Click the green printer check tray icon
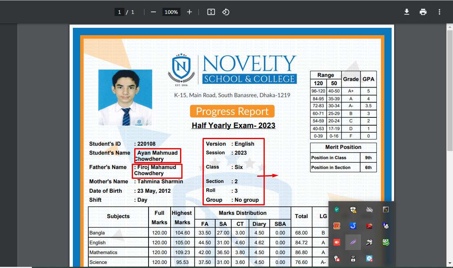Screen dimensions: 453x268 (386, 242)
